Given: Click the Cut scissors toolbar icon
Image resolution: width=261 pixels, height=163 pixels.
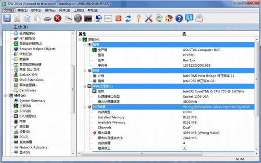Looking at the screenshot, I should [17, 18].
